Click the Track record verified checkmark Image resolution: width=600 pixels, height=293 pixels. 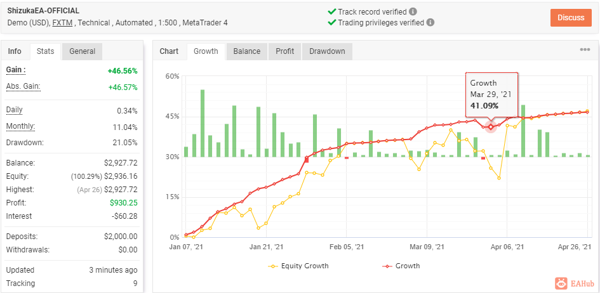pos(332,11)
